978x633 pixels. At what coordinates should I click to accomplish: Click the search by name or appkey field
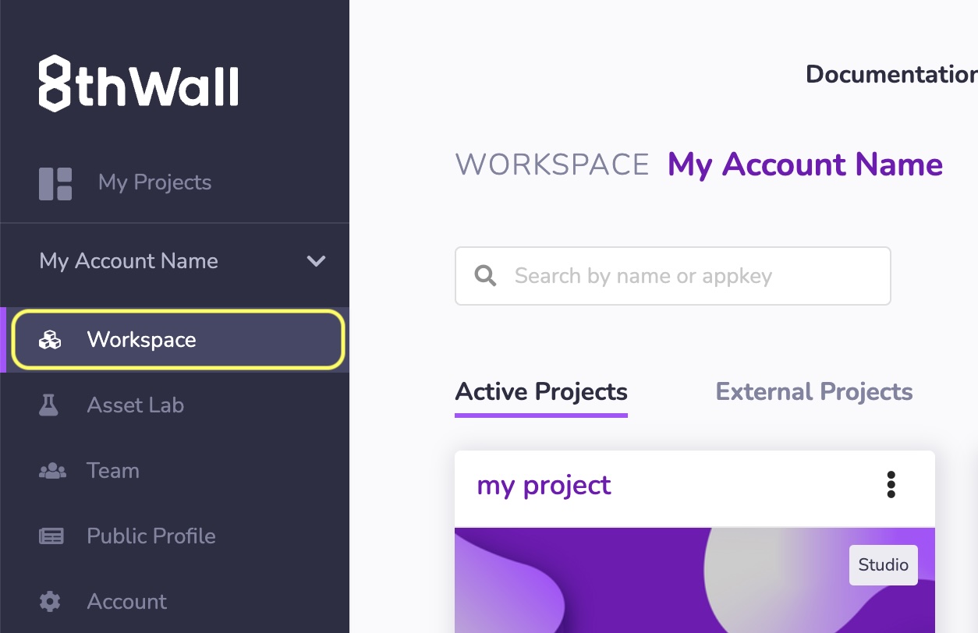coord(672,275)
